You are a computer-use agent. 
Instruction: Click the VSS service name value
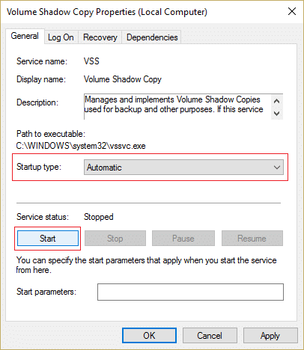(x=91, y=61)
